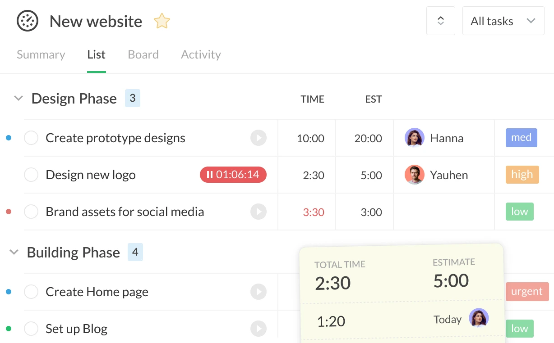554x343 pixels.
Task: Click the Design Phase section title
Action: point(74,98)
